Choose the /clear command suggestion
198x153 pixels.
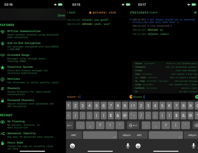coord(165,71)
